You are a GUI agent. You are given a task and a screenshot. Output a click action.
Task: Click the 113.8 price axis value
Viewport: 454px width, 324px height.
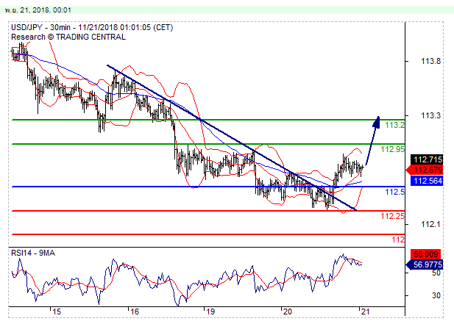(x=425, y=62)
